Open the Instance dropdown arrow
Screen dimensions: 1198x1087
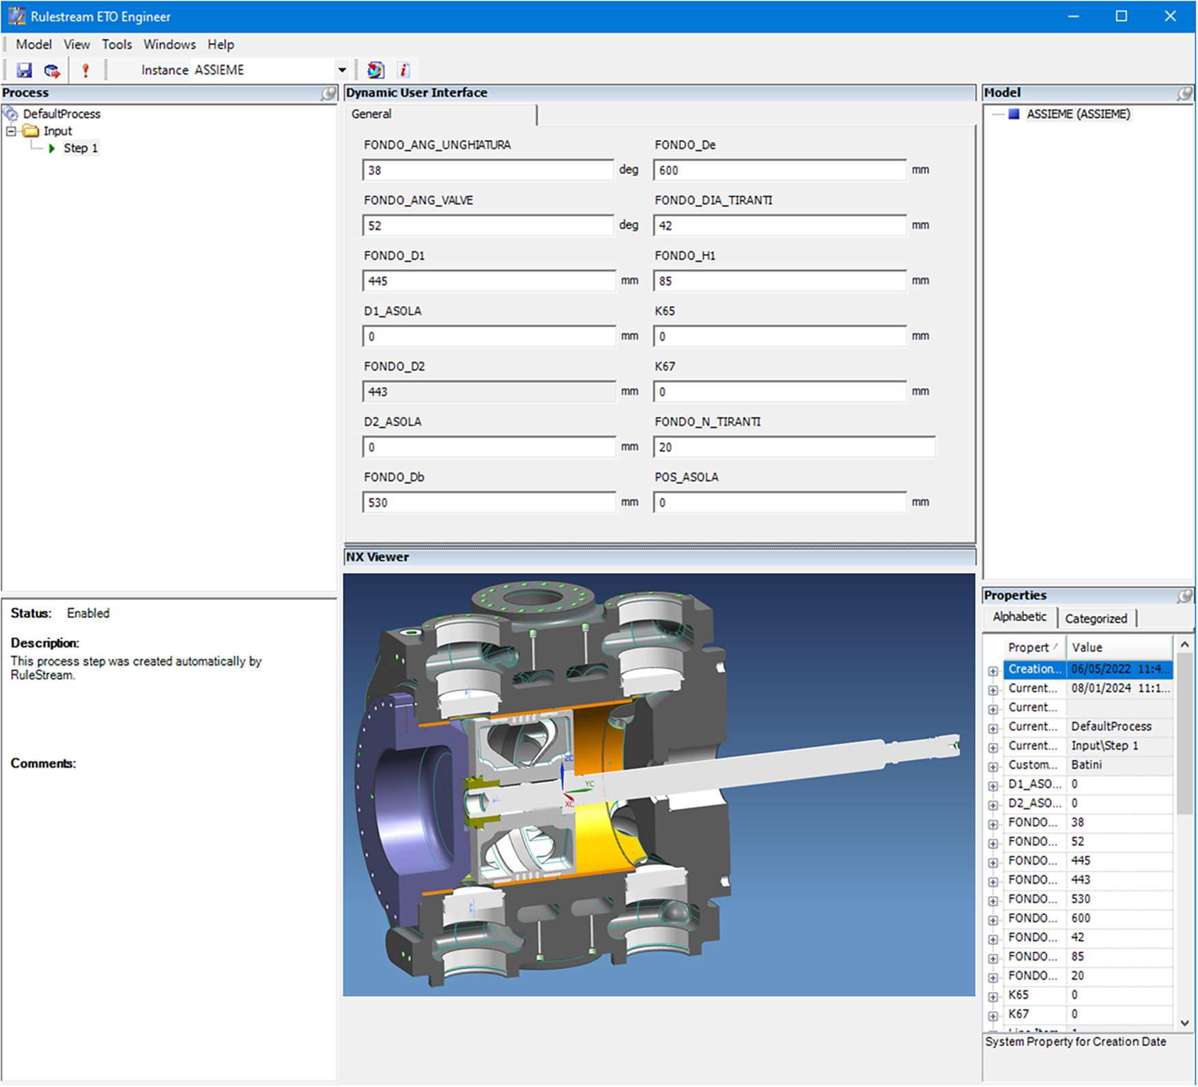342,70
